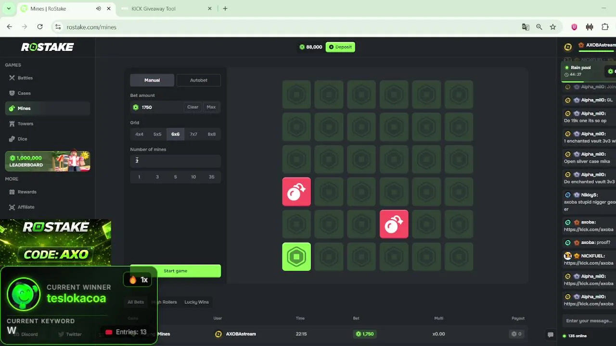Screen dimensions: 616x346
Task: Click the translate page icon in address bar
Action: coord(526,27)
